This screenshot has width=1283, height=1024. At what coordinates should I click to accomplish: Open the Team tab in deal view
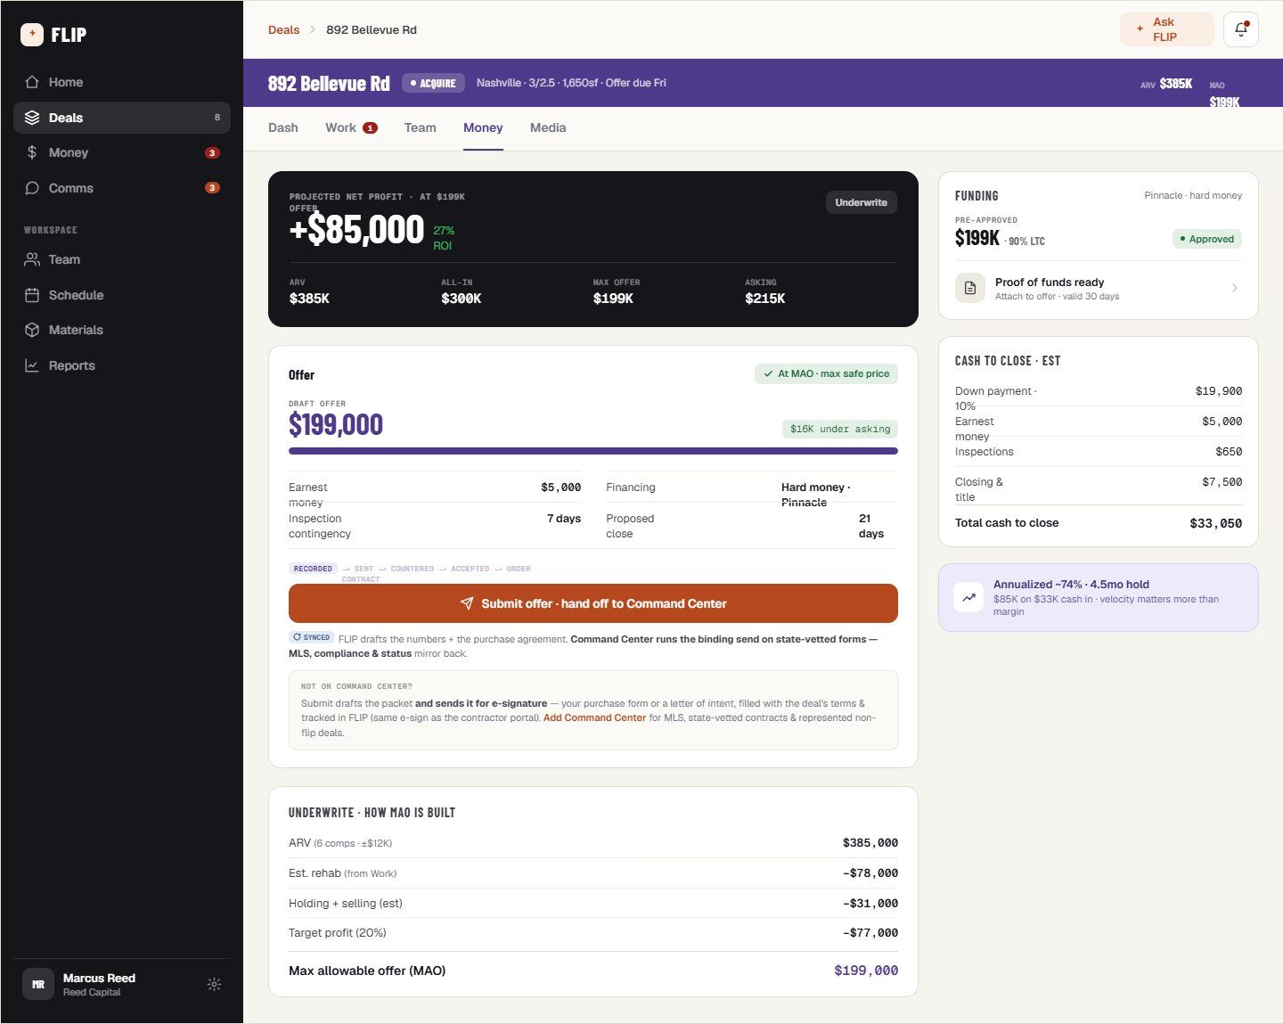(420, 127)
